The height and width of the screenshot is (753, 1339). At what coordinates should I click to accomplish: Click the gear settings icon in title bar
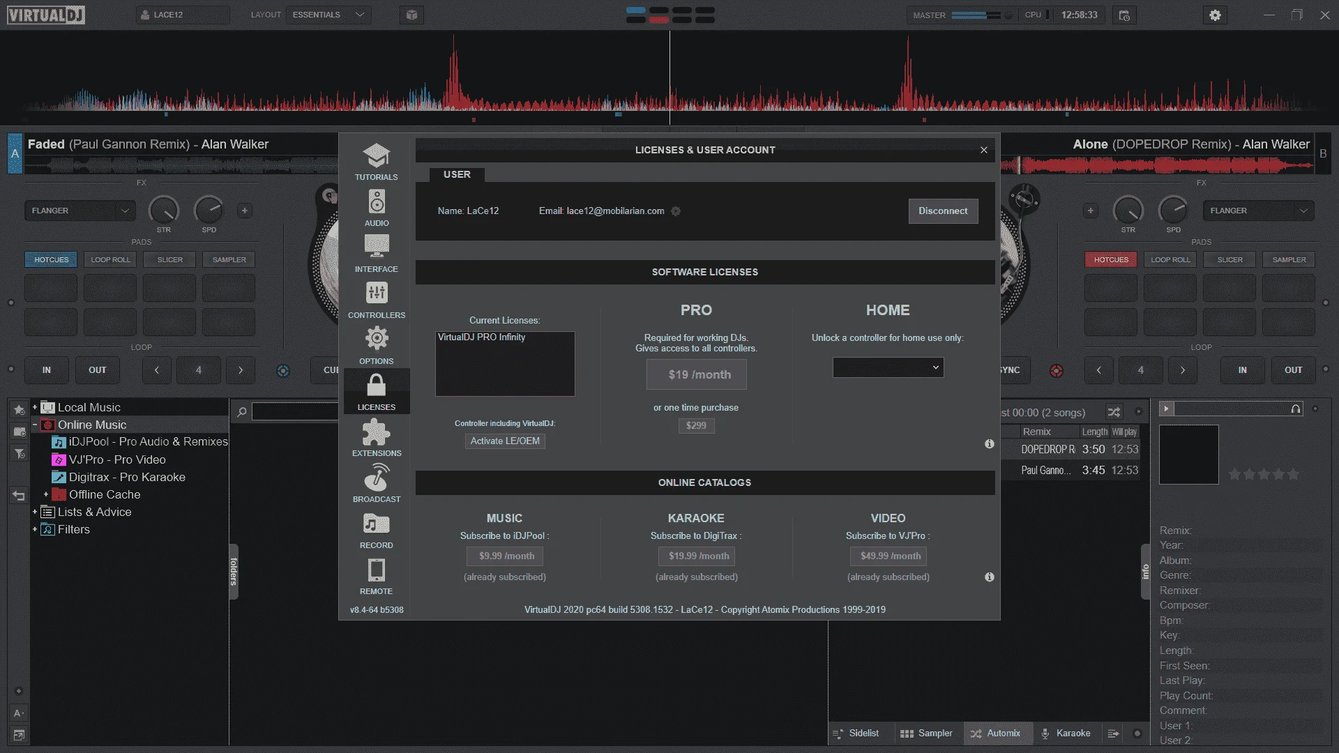[1215, 15]
